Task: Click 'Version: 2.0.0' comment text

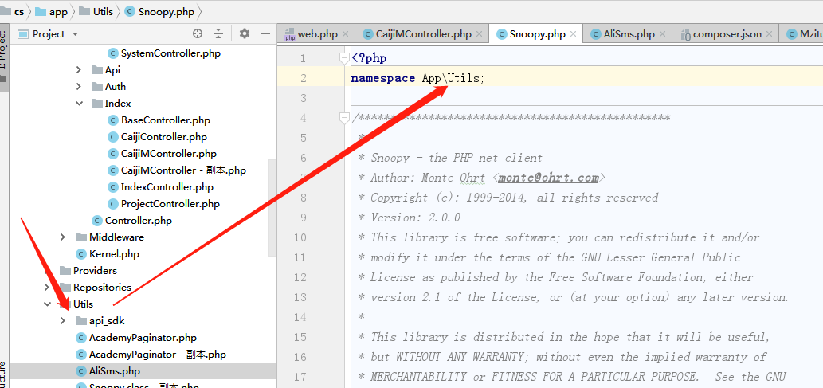Action: pos(415,218)
